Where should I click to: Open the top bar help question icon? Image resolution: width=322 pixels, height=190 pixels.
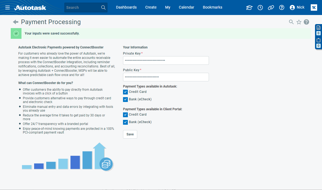[282, 7]
